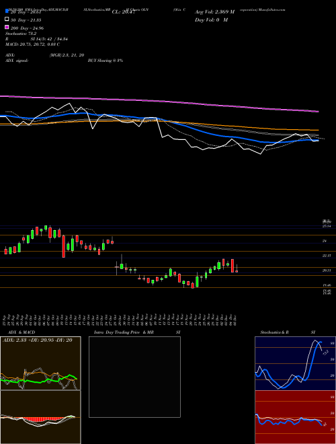Click the magenta 200 Day legend swatch

click(x=7, y=28)
